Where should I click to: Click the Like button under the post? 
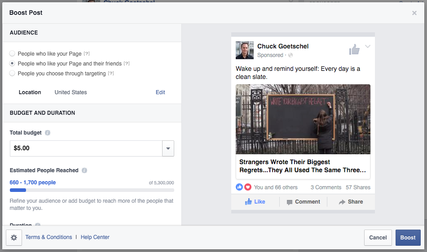click(255, 202)
